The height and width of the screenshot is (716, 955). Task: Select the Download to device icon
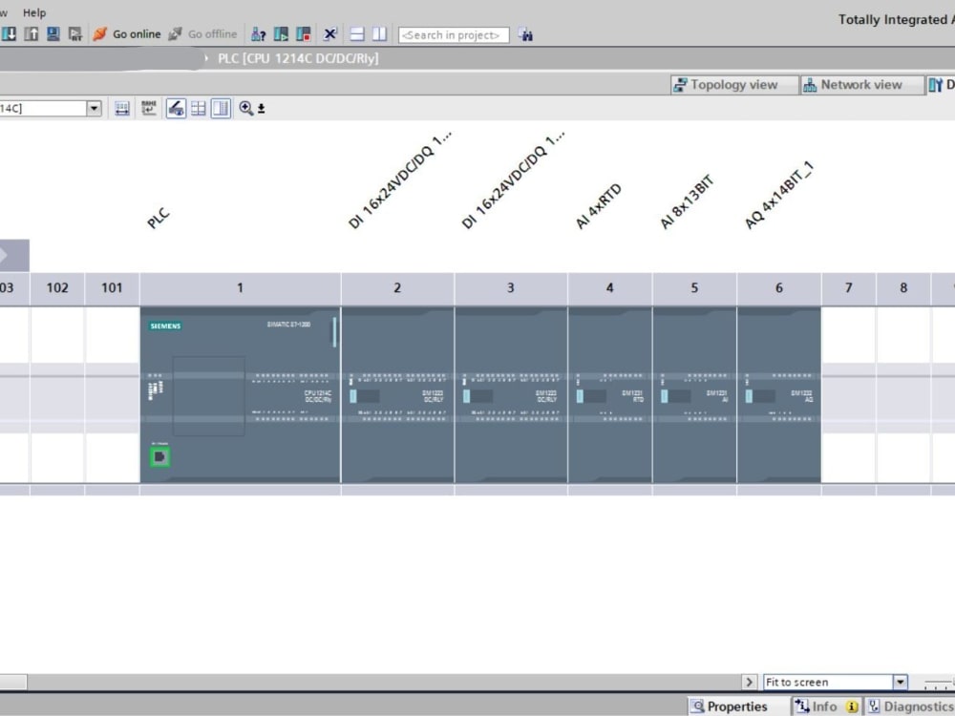(10, 33)
